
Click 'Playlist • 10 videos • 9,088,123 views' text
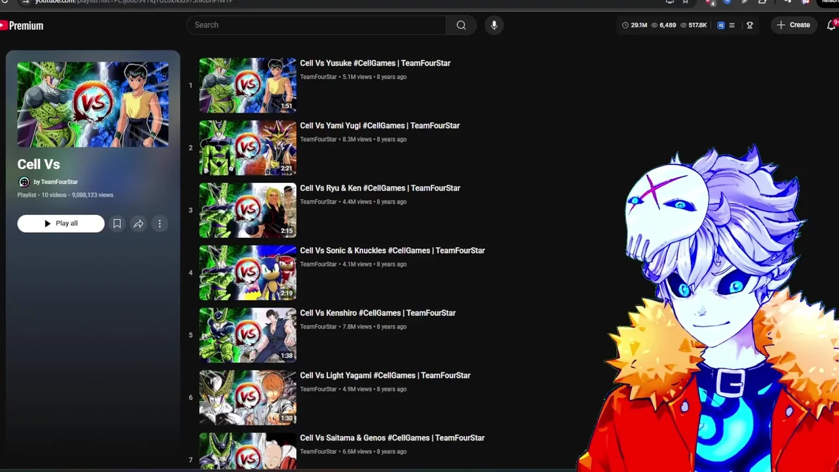(x=65, y=195)
